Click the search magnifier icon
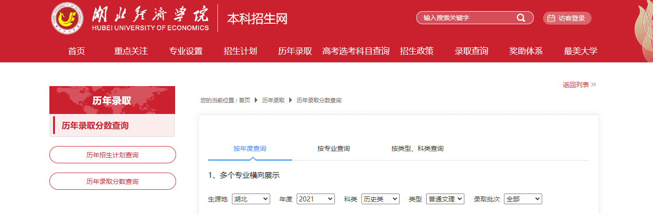Viewport: 653px width, 214px height. (x=521, y=18)
